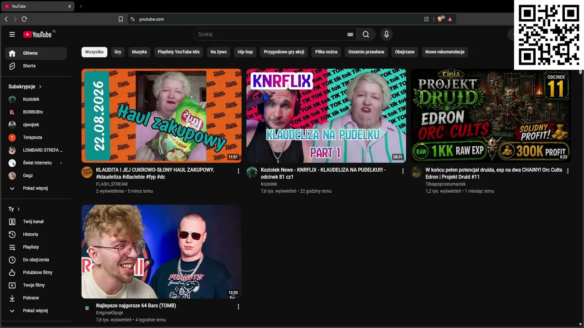Viewport: 584px width, 328px height.
Task: Click the Brave Rewards triangle icon
Action: point(450,19)
